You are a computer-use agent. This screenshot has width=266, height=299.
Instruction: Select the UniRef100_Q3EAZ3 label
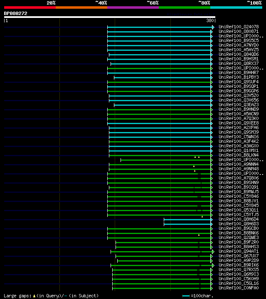(x=239, y=105)
